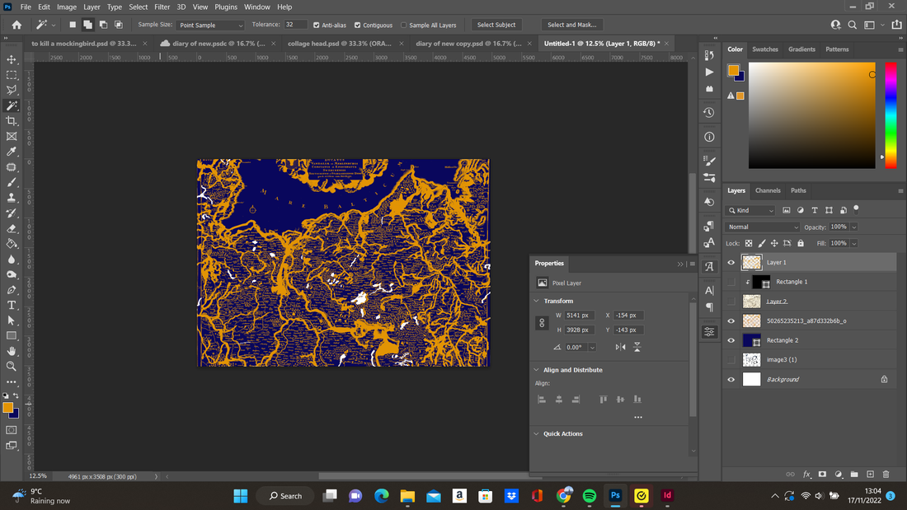Viewport: 907px width, 510px height.
Task: Select the Brush tool
Action: pyautogui.click(x=12, y=182)
